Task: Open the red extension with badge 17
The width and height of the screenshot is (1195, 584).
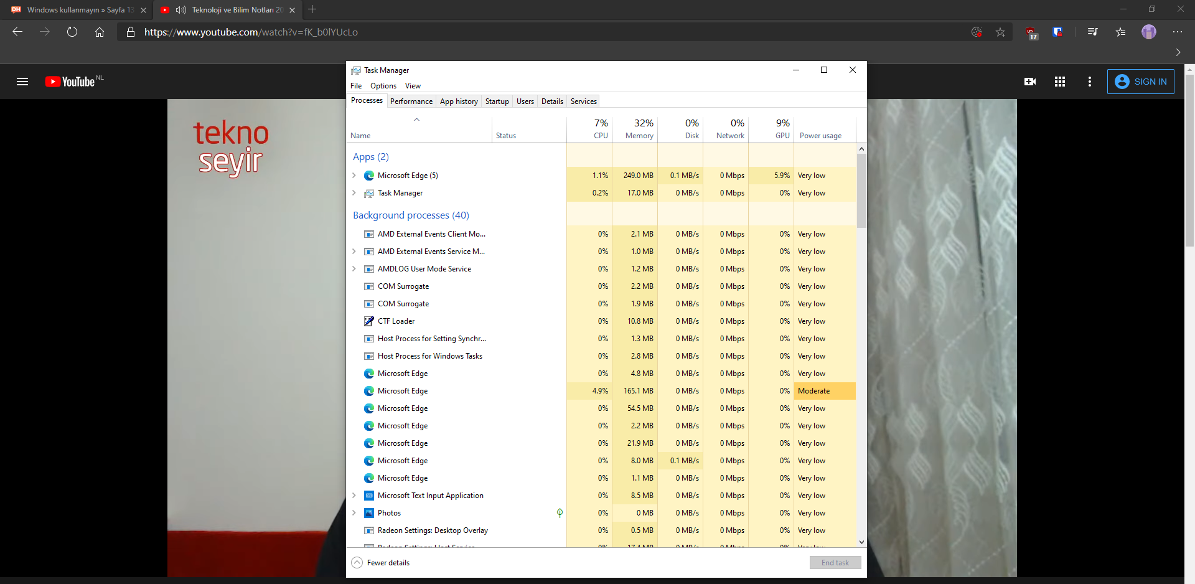Action: pyautogui.click(x=1031, y=32)
